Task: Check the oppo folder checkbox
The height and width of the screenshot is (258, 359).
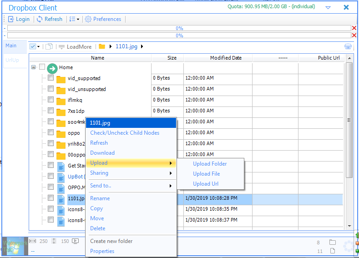Action: (x=51, y=132)
